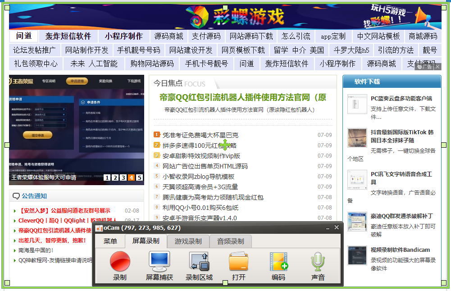Minimize the oCam window
The height and width of the screenshot is (291, 451).
tap(328, 228)
